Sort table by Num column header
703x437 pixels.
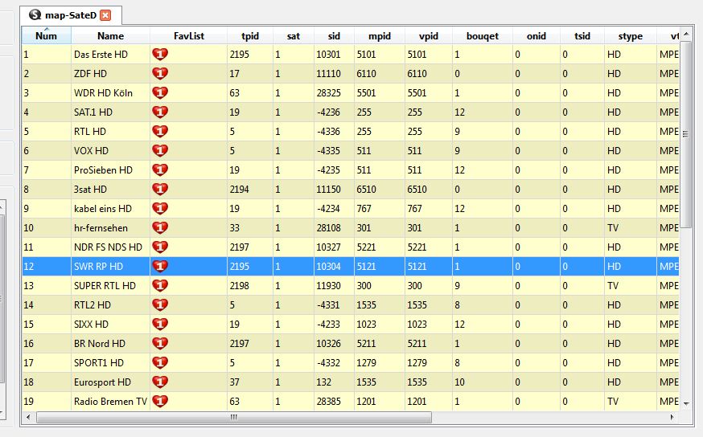tap(46, 36)
